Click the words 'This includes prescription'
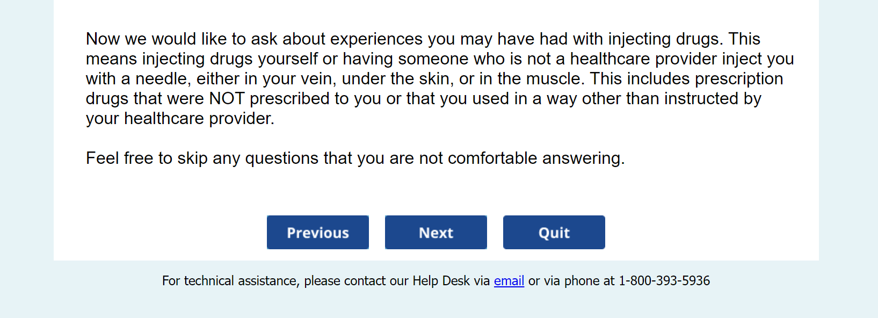 point(686,79)
